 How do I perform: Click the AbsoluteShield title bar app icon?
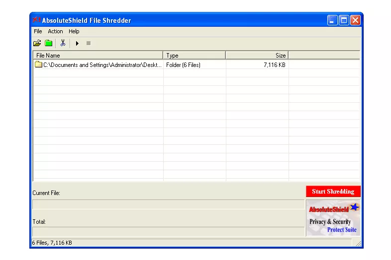36,20
